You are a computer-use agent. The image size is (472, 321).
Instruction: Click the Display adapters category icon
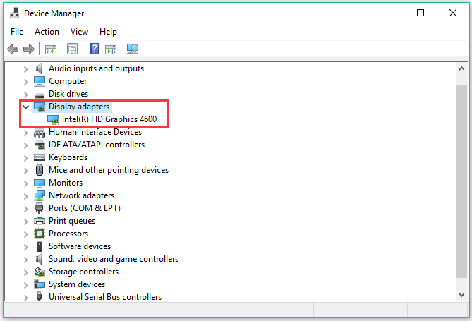pos(40,107)
